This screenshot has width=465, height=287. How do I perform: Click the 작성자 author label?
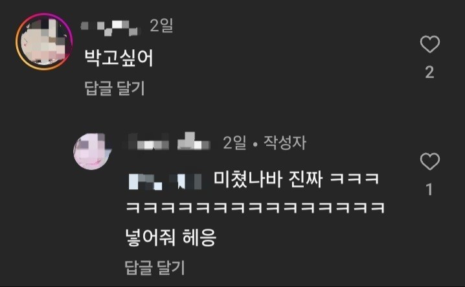pos(285,143)
